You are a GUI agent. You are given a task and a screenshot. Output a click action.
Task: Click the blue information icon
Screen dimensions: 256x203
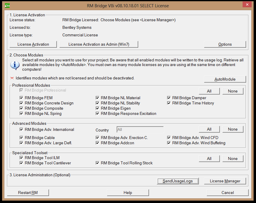(15, 65)
